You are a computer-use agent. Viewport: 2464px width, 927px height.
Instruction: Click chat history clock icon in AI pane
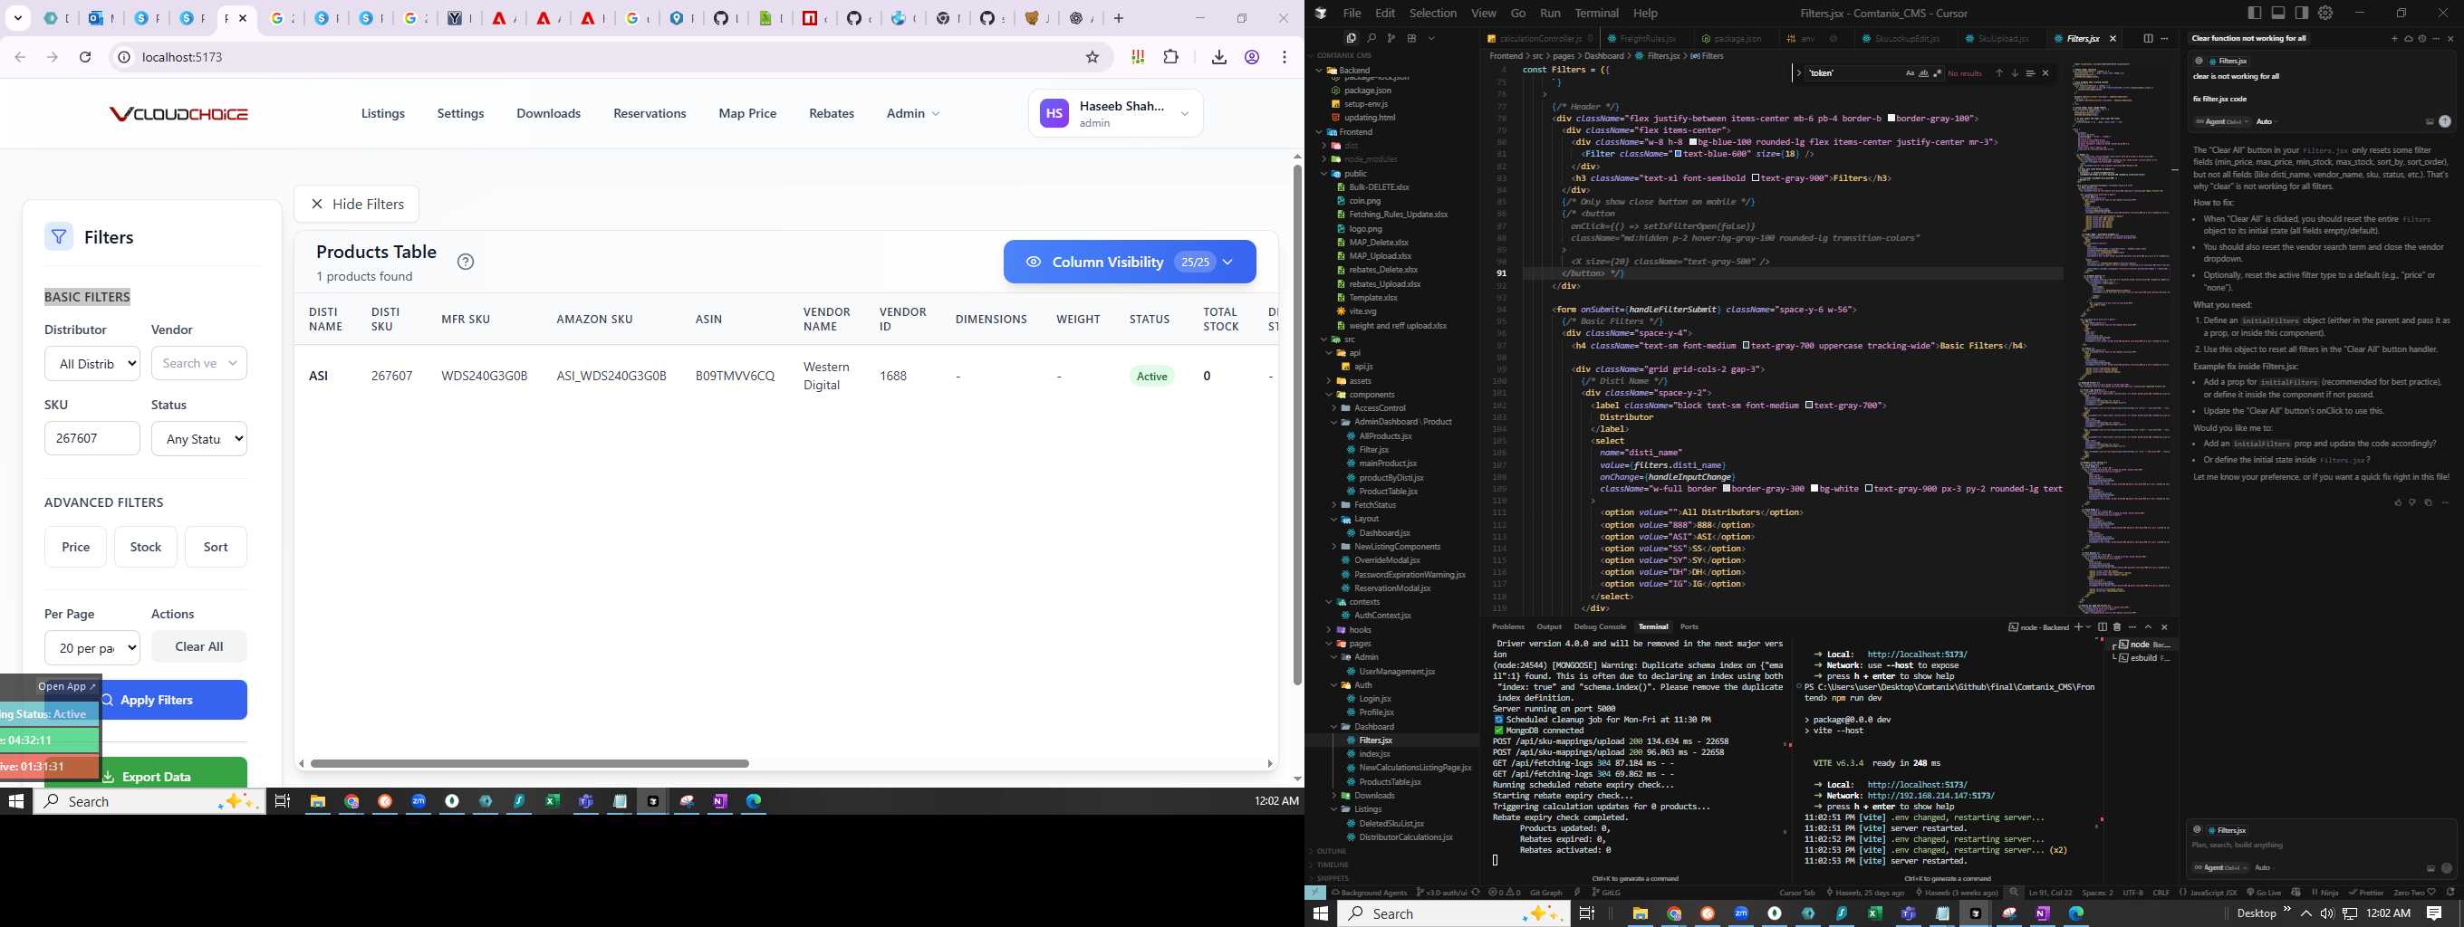click(x=2422, y=38)
